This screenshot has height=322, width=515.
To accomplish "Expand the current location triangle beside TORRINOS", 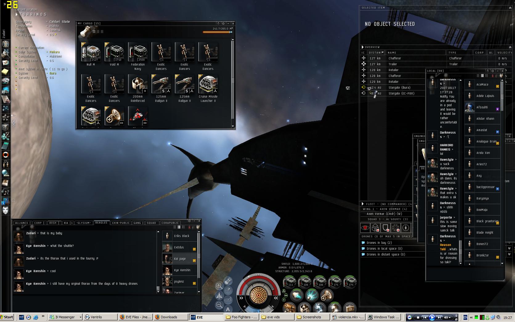I will pos(17,14).
